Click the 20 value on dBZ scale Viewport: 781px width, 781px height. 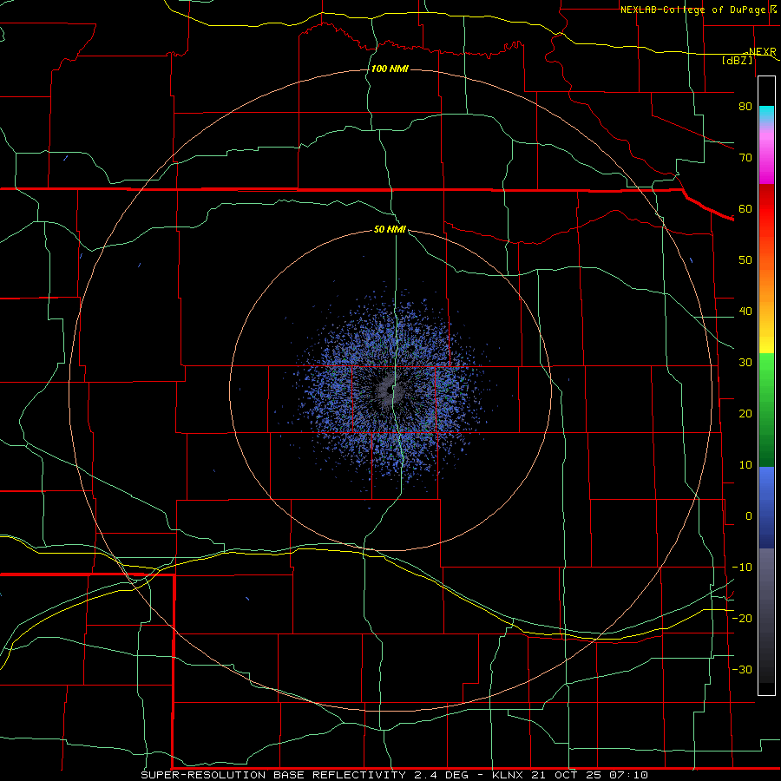point(745,413)
